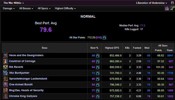This screenshot has height=100, width=175.
Task: Open Rik Reverb boss link
Action: [16, 67]
